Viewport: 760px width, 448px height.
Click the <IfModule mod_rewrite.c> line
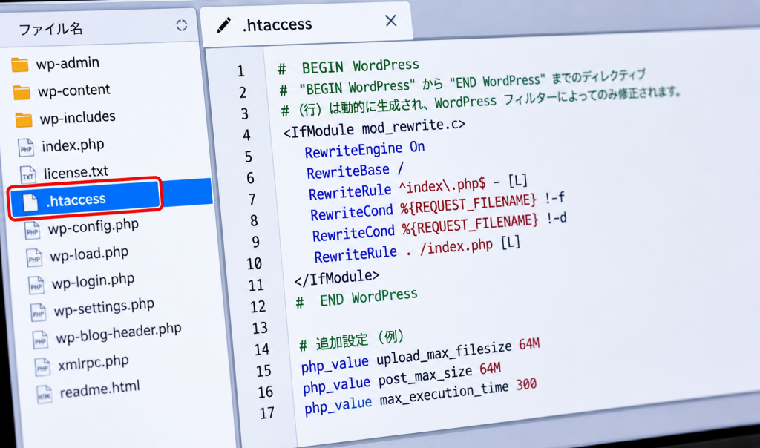374,128
